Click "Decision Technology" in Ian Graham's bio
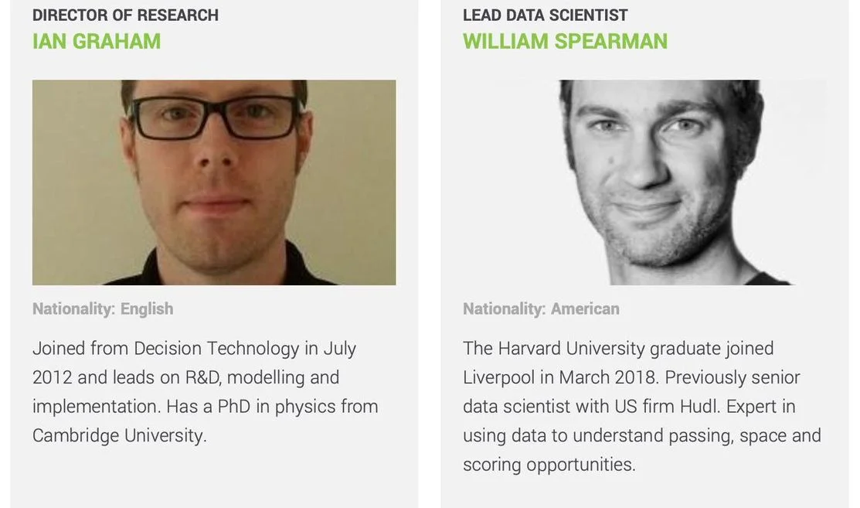Screen dimensions: 860x508 point(216,349)
